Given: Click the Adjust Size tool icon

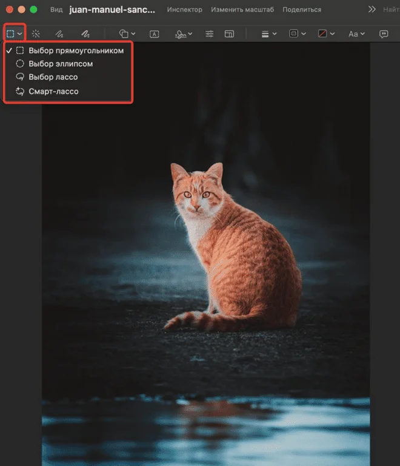Looking at the screenshot, I should pyautogui.click(x=229, y=34).
